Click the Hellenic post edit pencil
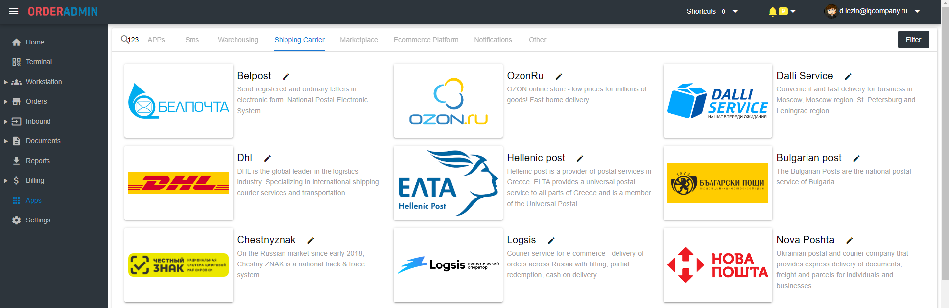This screenshot has width=949, height=308. pos(580,158)
